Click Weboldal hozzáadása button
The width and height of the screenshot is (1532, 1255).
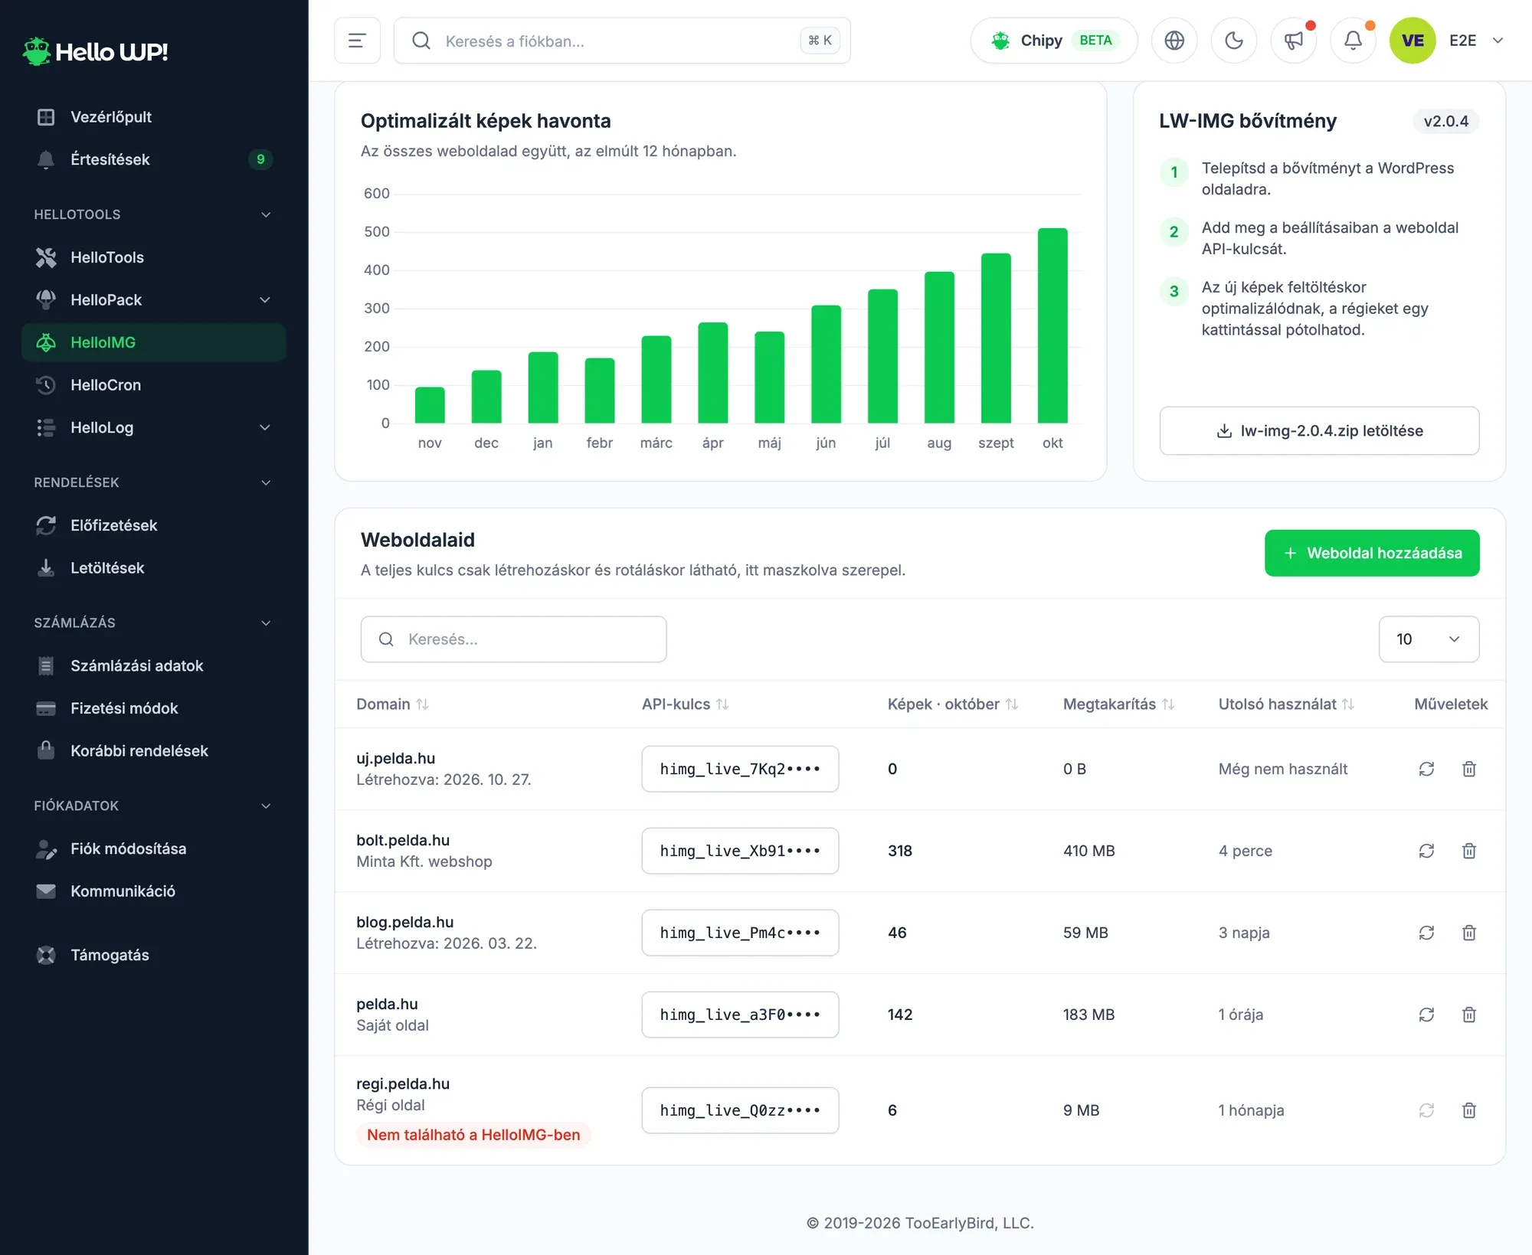[1372, 553]
